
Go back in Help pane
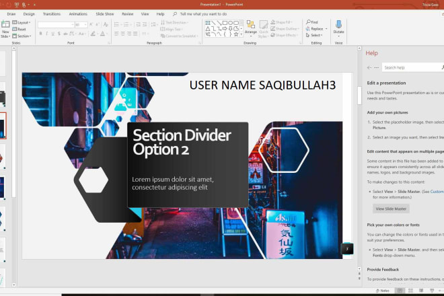point(369,68)
